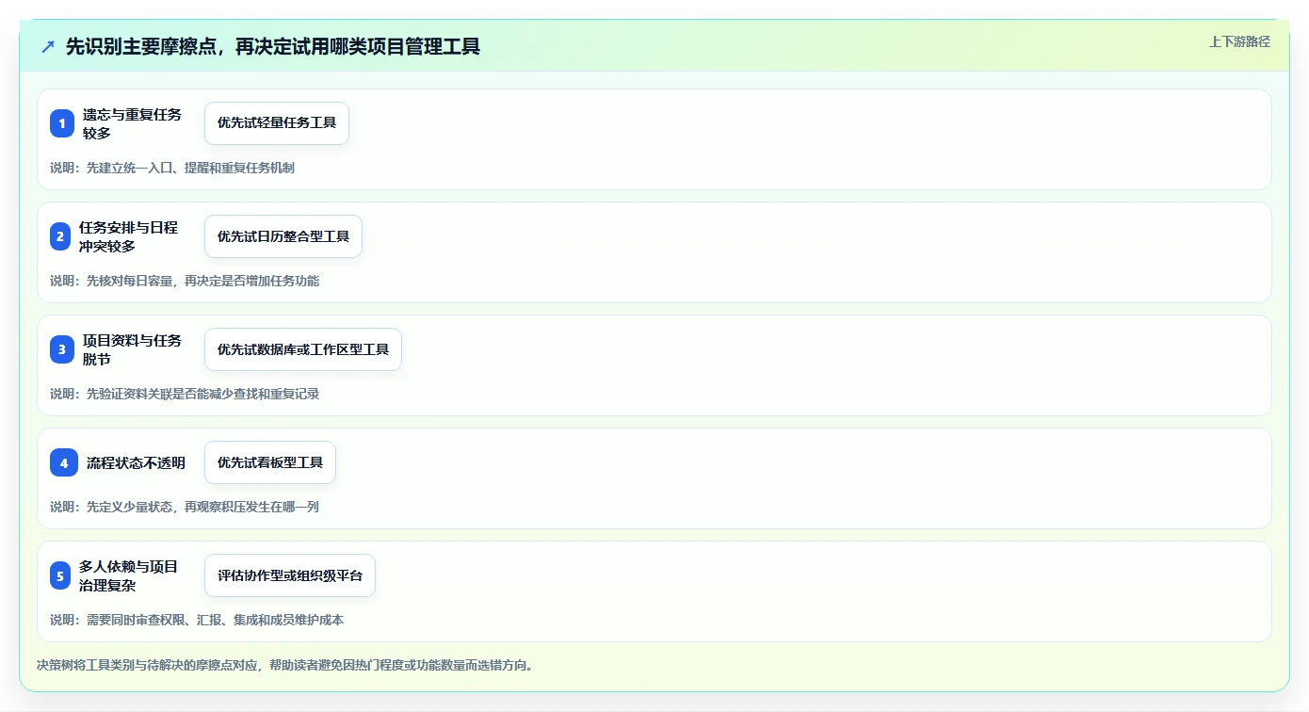Click the note 先定义少量状态，再观察积压
Screen dimensions: 1309x712
pos(160,507)
